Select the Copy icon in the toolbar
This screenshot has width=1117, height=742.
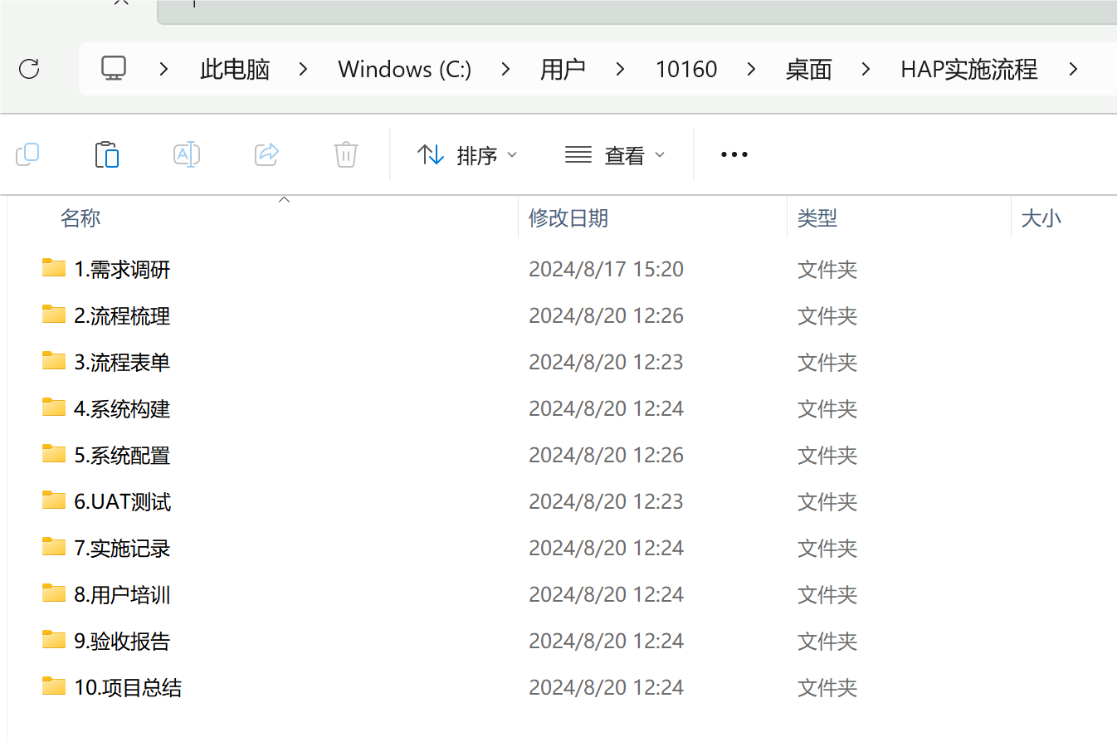[x=27, y=154]
